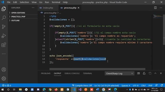The image size is (165, 92).
Task: Maximize the bottom panel size
Action: [155, 73]
